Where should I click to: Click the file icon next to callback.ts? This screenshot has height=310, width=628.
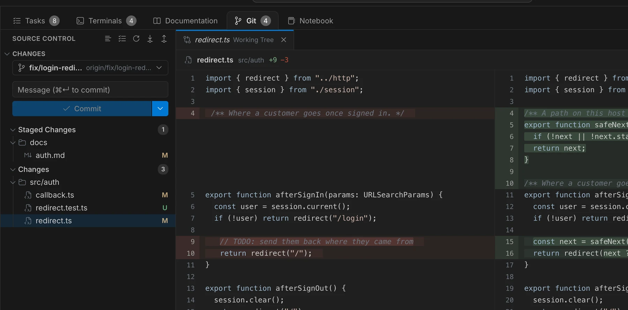pyautogui.click(x=28, y=195)
